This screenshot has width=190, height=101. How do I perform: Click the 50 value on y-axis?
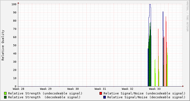[15, 45]
